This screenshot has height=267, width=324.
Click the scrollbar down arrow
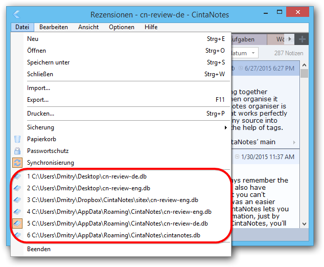pyautogui.click(x=304, y=224)
